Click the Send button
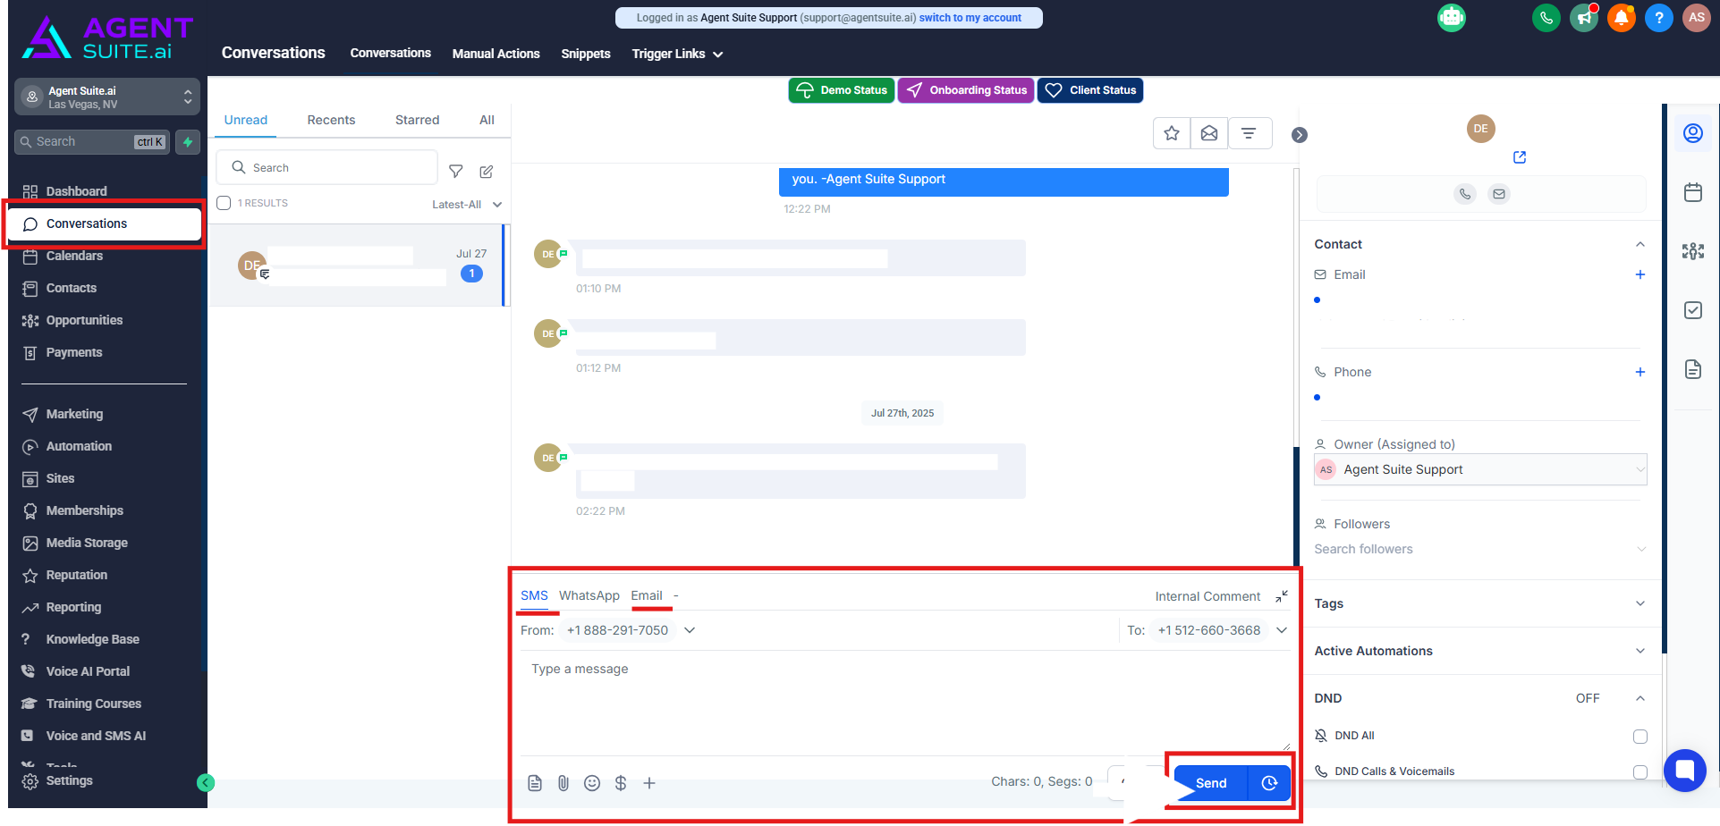 tap(1211, 783)
